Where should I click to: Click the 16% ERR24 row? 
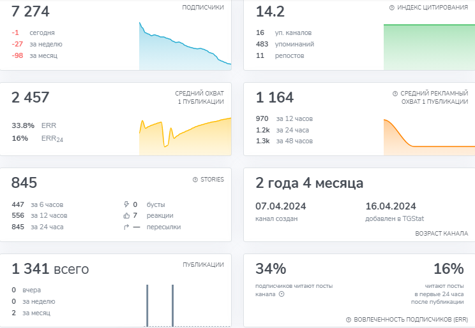(37, 138)
